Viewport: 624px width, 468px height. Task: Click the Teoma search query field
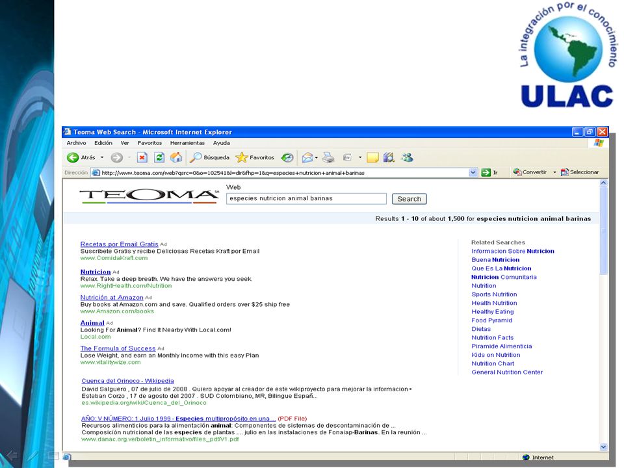[306, 199]
